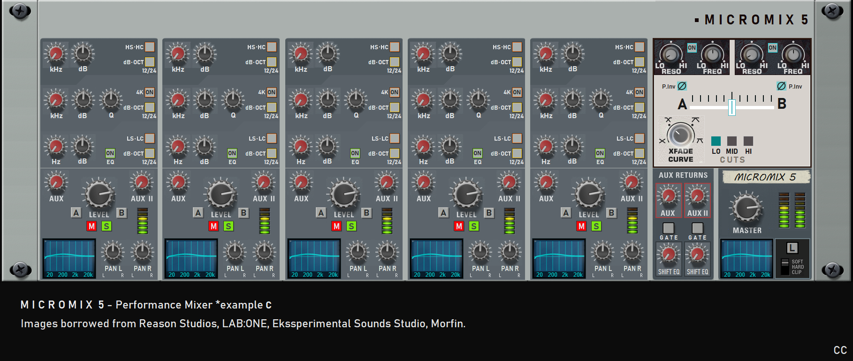Toggle the first channel's top dB·OCT 12/24 switch

coord(150,62)
